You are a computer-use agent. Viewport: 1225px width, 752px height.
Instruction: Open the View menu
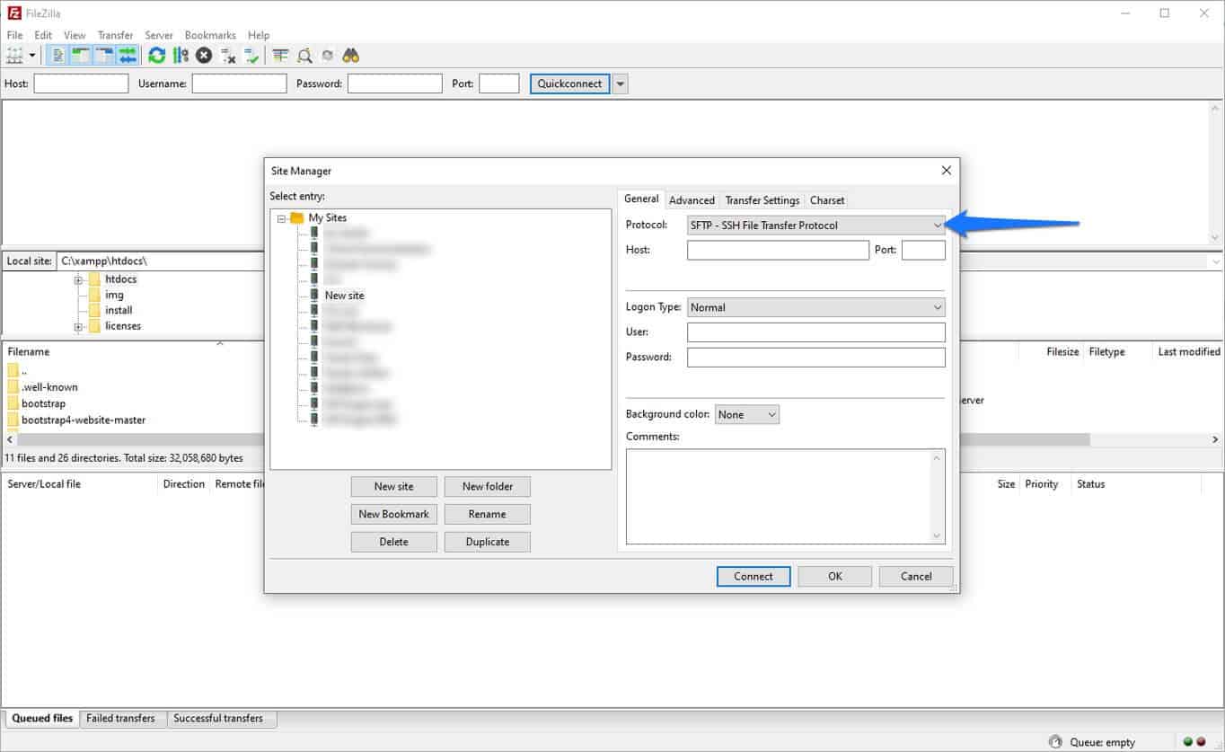tap(75, 35)
